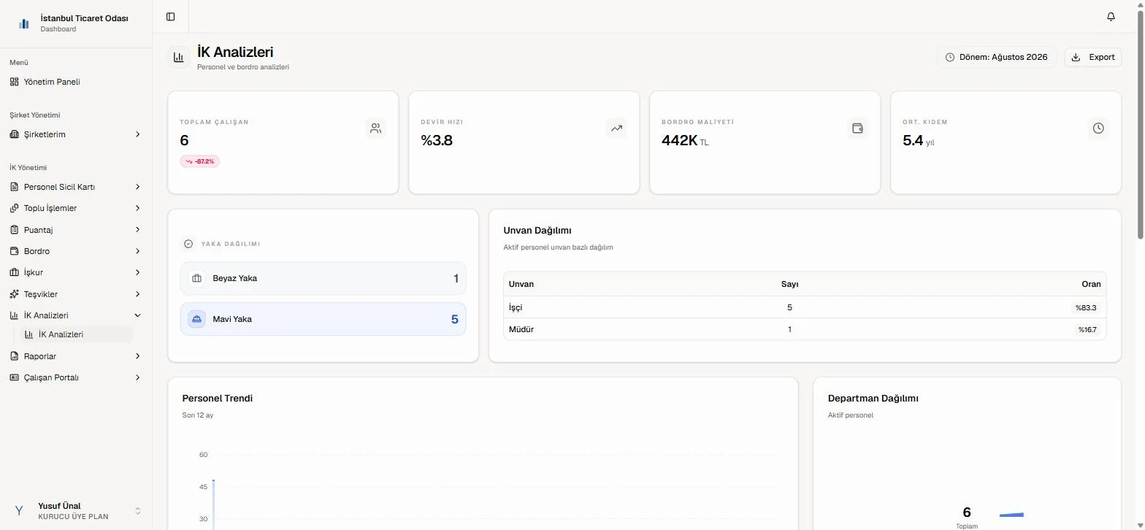
Task: Click the wallet icon on Bordro Maliyeti card
Action: [857, 128]
